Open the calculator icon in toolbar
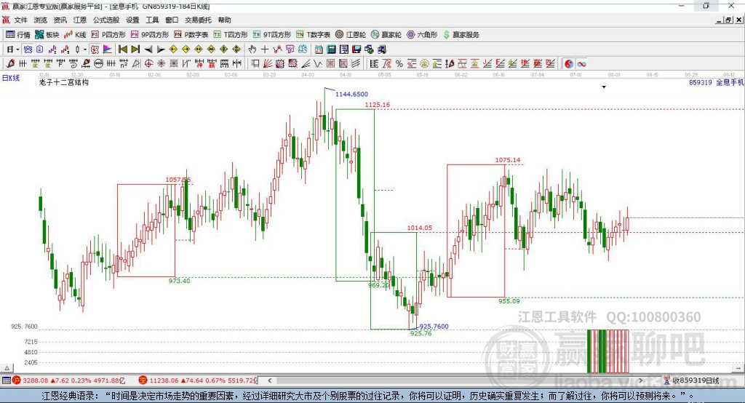Image resolution: width=745 pixels, height=403 pixels. pos(331,49)
